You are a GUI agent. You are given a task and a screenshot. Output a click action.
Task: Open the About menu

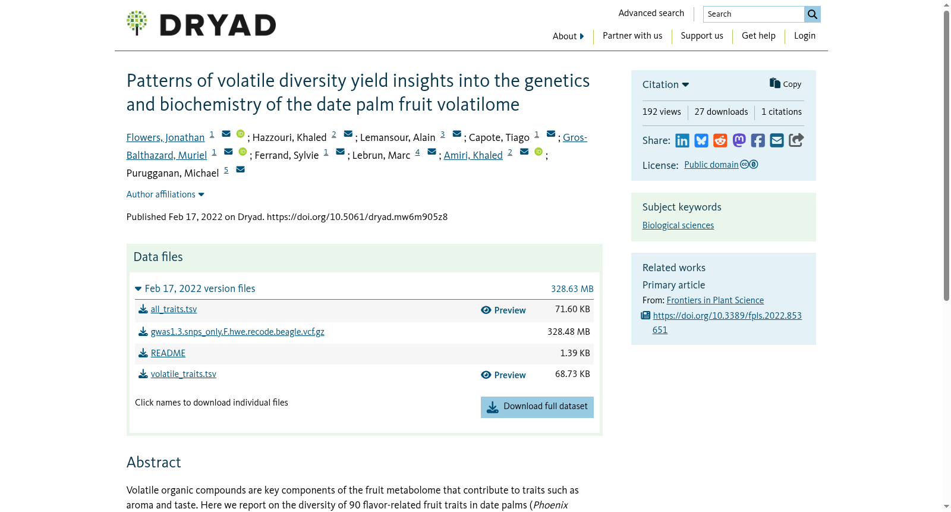568,36
